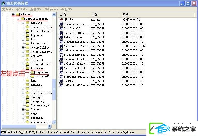Sort values by 名称 column header
The height and width of the screenshot is (136, 198).
coord(73,15)
